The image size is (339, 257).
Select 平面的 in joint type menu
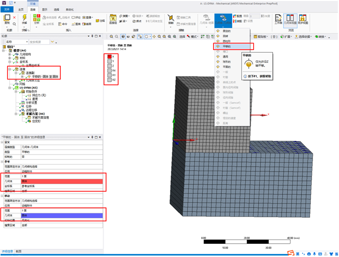(x=233, y=67)
